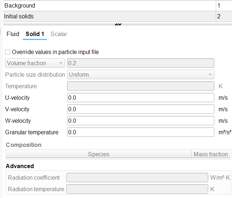Click the Initial solids row number cell

(x=223, y=16)
